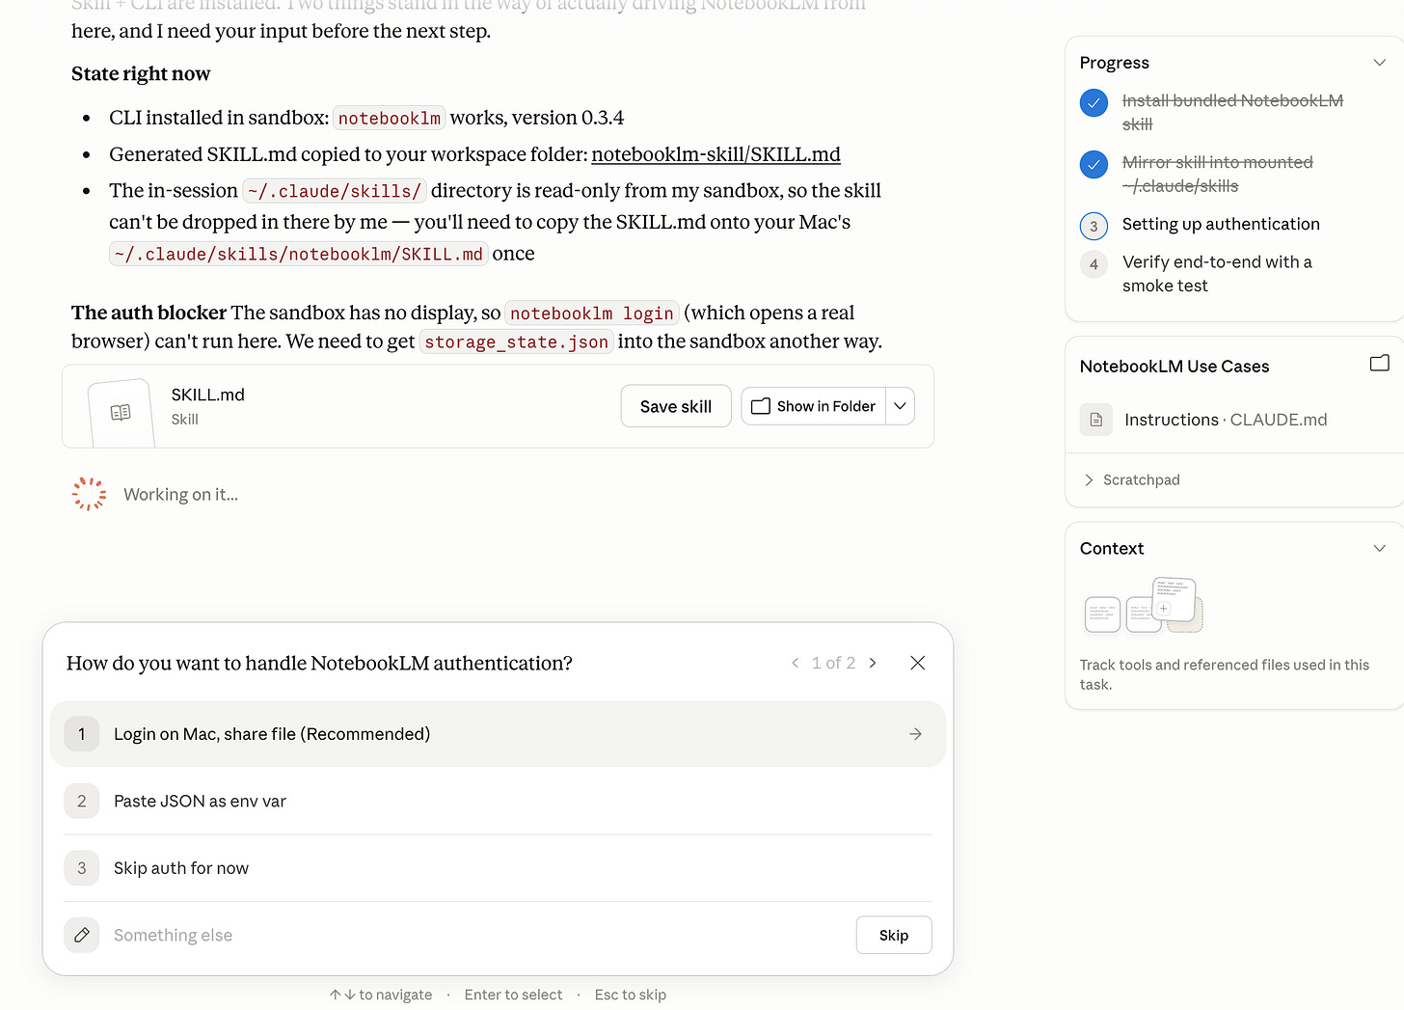Click step 4 circle for smoke test
Viewport: 1404px width, 1010px height.
pyautogui.click(x=1093, y=264)
